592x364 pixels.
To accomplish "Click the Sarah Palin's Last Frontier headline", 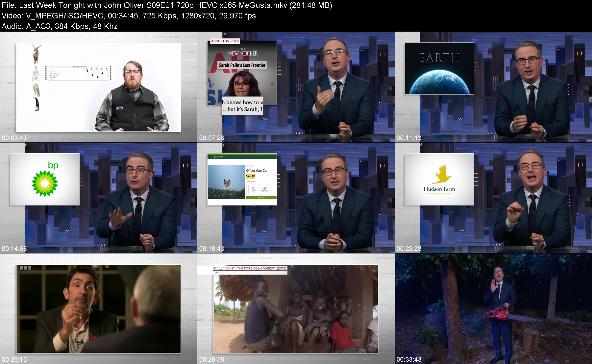I will click(242, 65).
